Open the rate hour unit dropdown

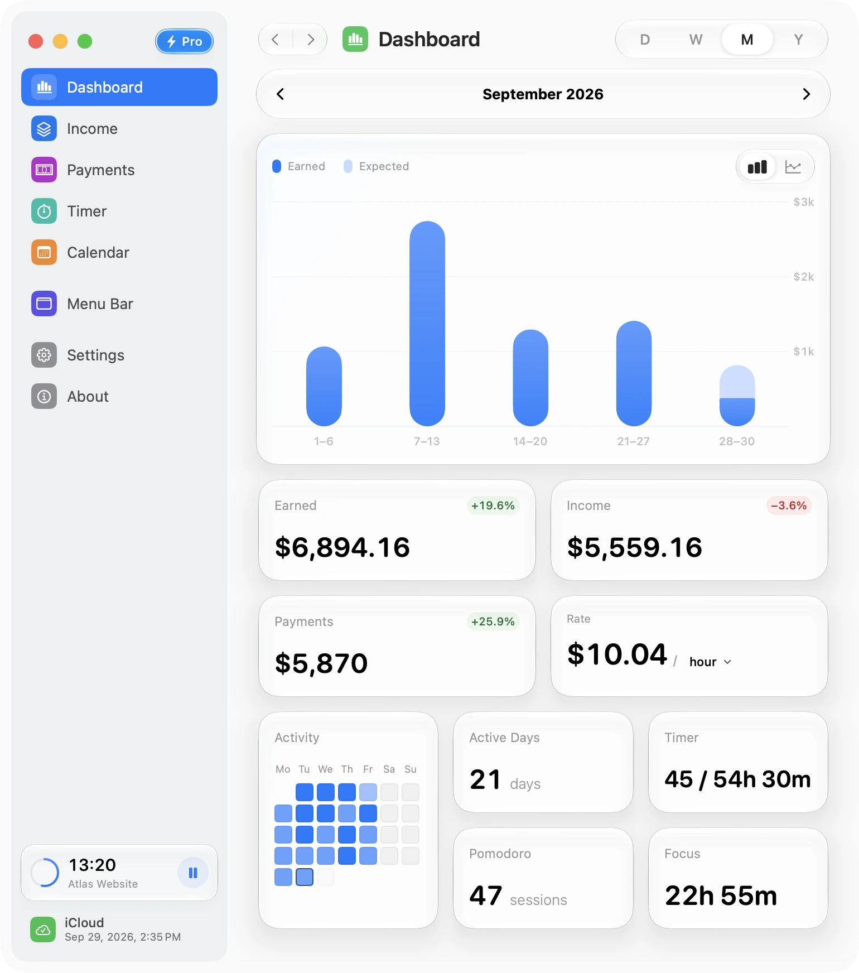click(x=711, y=662)
